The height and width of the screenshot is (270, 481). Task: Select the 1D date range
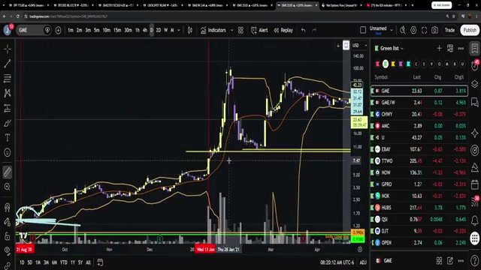[x=22, y=262]
